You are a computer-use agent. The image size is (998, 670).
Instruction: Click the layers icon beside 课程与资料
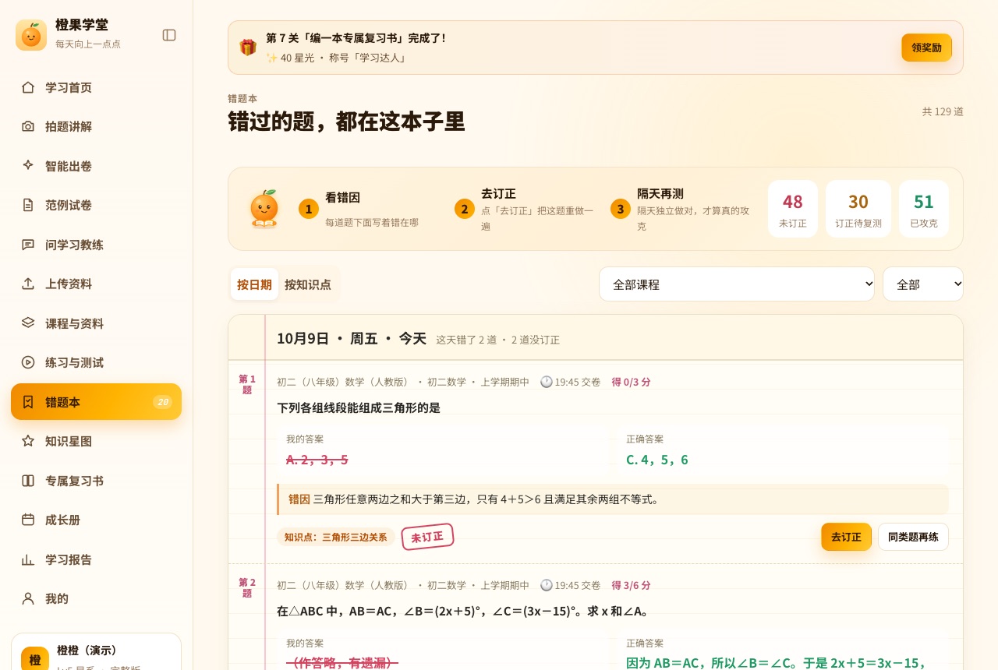[28, 323]
